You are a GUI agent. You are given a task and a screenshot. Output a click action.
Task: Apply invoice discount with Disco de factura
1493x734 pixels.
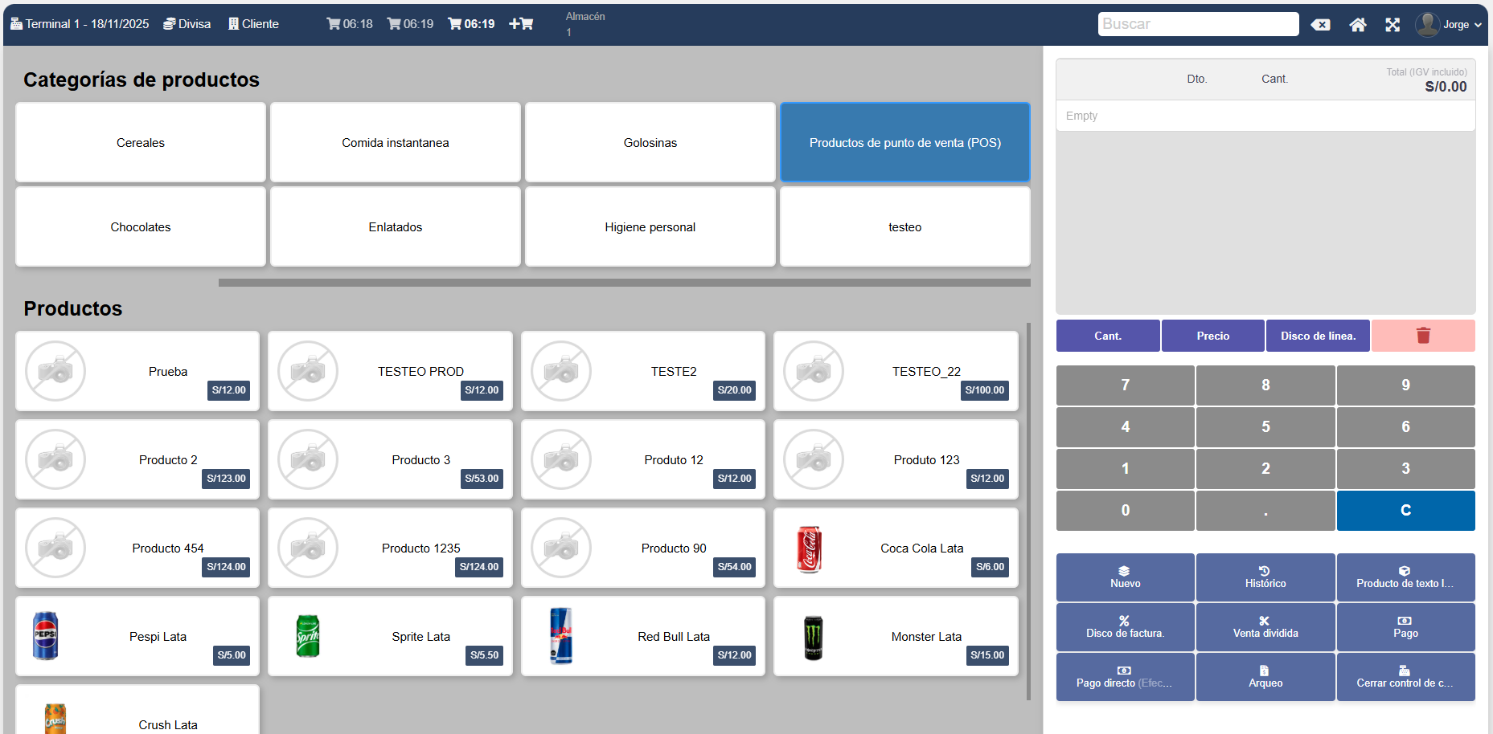pyautogui.click(x=1126, y=627)
